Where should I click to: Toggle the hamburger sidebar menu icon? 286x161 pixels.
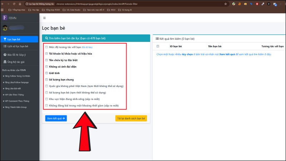coord(44,18)
